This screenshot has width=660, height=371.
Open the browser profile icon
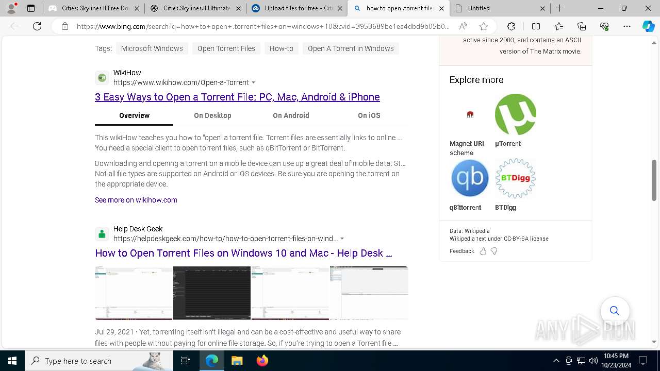11,8
